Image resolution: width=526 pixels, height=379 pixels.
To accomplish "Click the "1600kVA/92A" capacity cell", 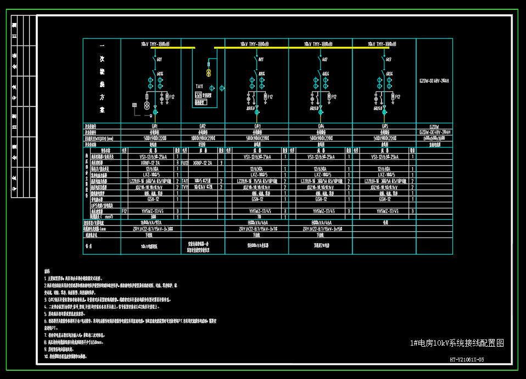I will (x=151, y=222).
